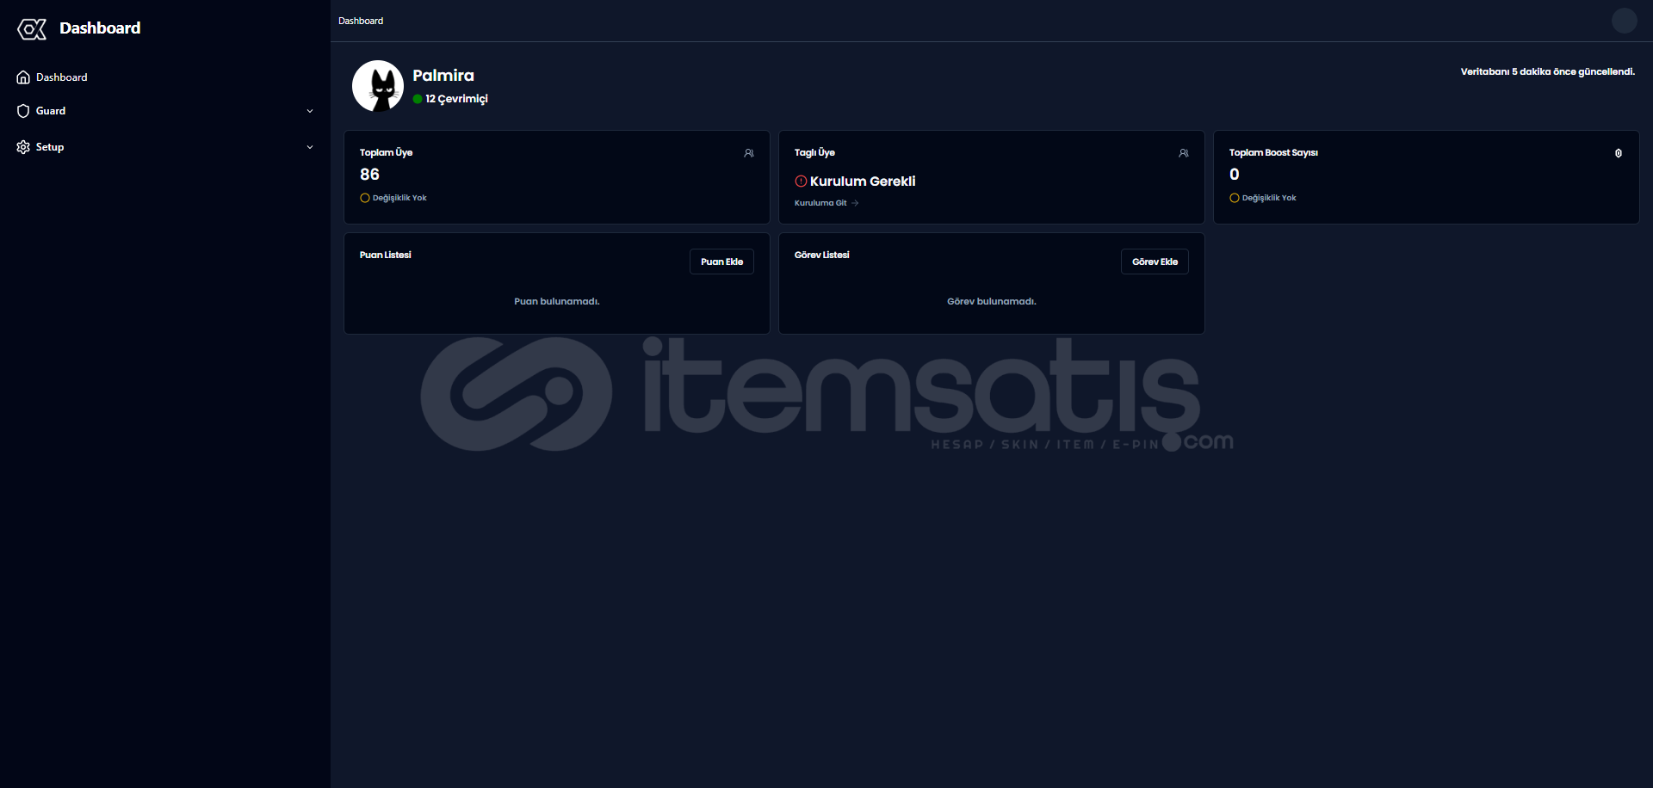Open the Guard sidebar menu
The image size is (1653, 788).
pos(165,111)
